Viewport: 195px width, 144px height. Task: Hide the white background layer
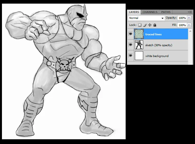pos(130,55)
